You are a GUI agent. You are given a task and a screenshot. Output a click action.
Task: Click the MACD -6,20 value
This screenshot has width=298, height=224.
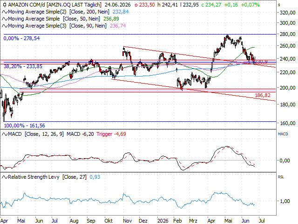pyautogui.click(x=80, y=134)
